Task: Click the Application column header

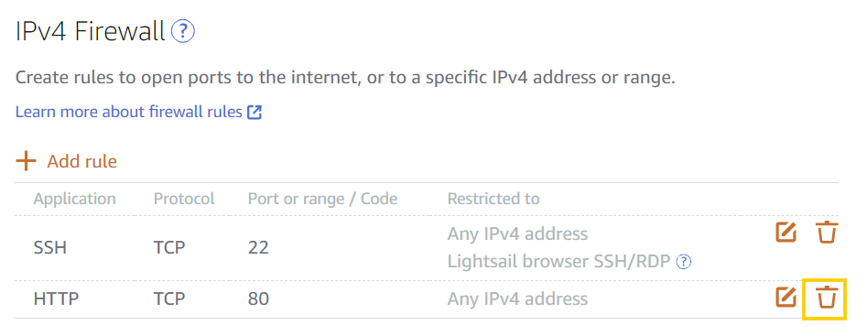Action: coord(75,199)
